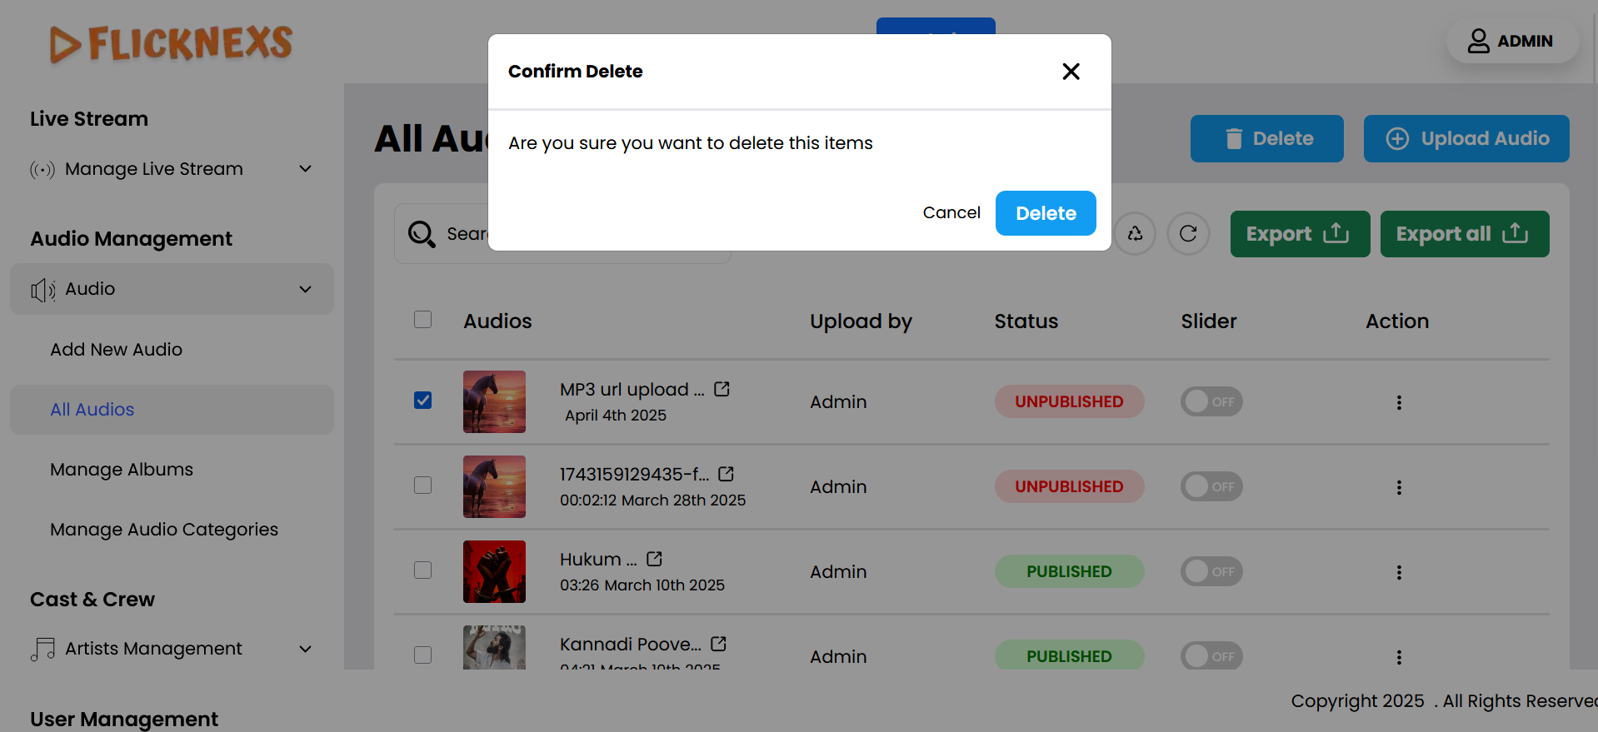This screenshot has height=732, width=1598.
Task: Open external link icon for Kannadi Poove audio
Action: (718, 644)
